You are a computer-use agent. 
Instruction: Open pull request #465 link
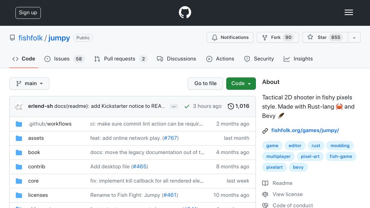pyautogui.click(x=140, y=166)
